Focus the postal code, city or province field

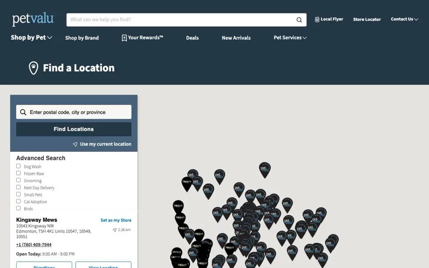pyautogui.click(x=73, y=112)
